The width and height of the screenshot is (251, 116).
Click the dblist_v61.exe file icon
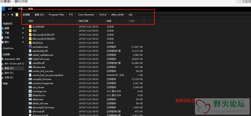click(x=30, y=103)
